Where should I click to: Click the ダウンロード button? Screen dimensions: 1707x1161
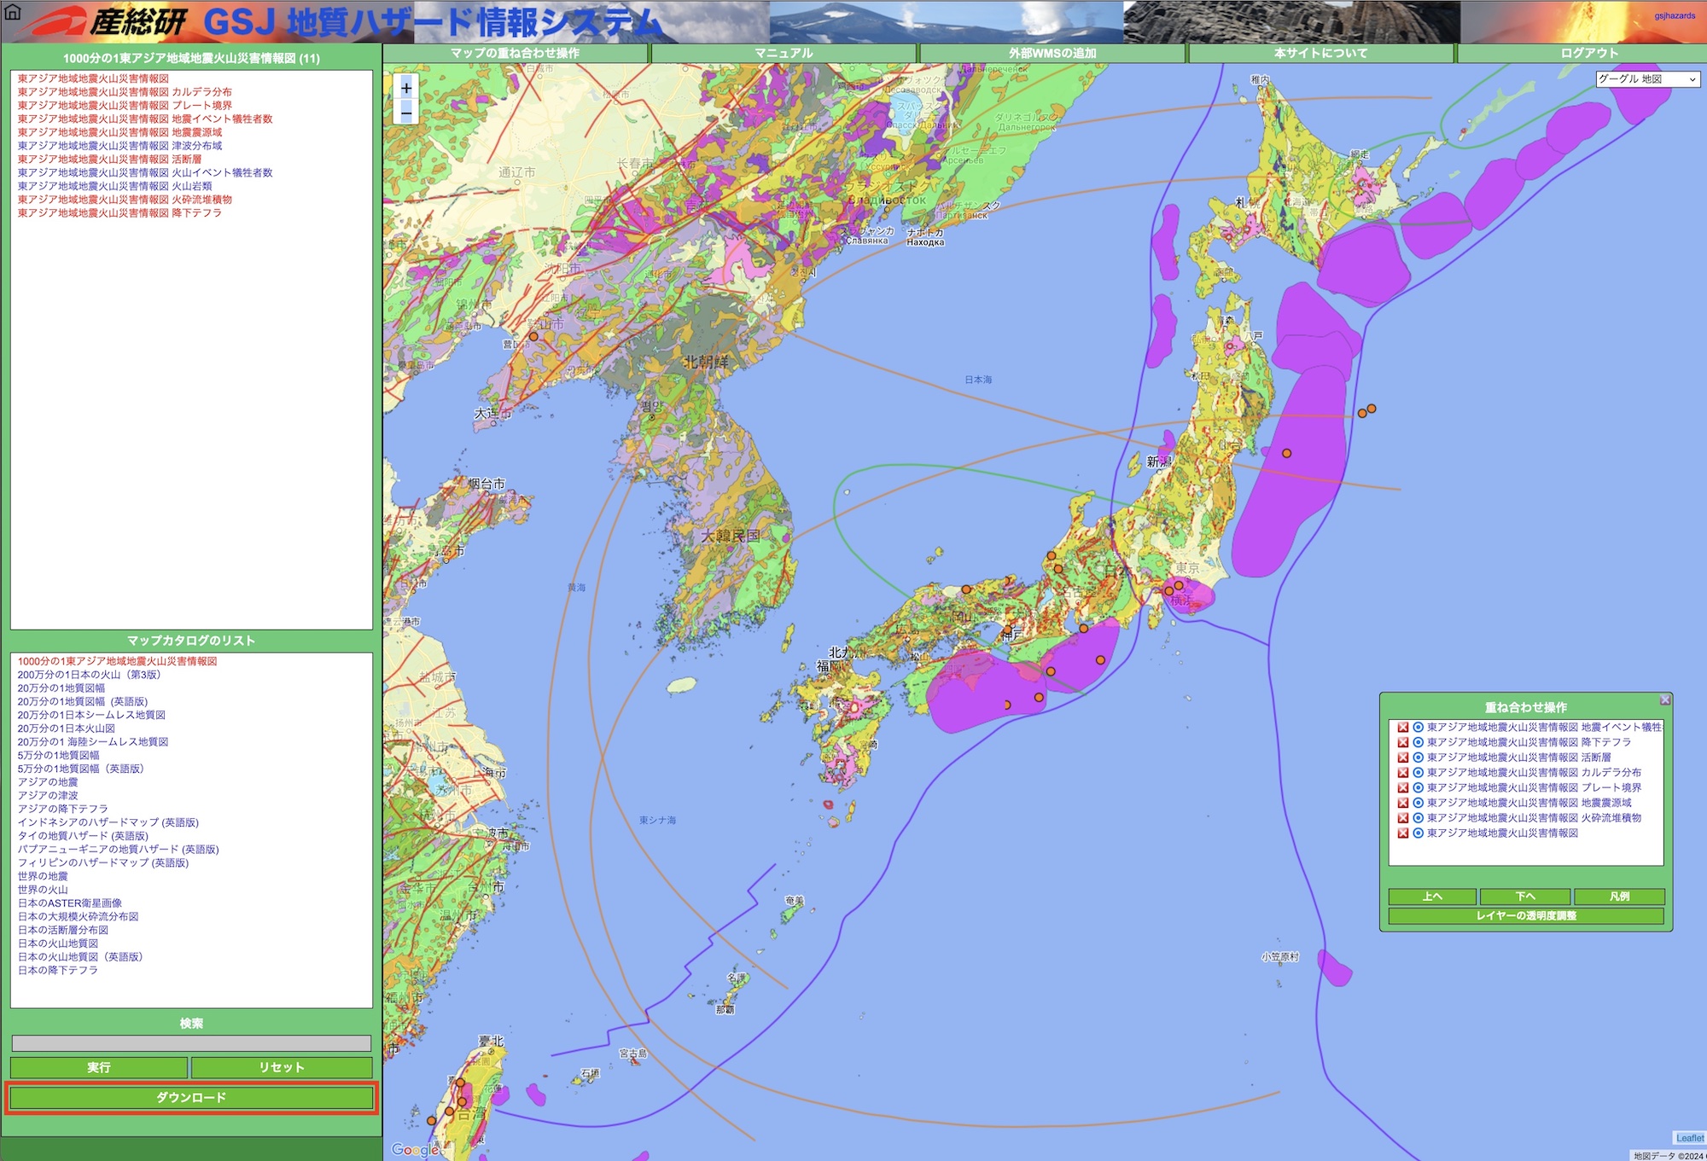tap(191, 1098)
